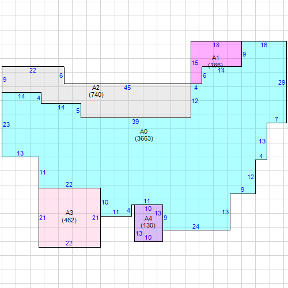This screenshot has width=288, height=288.
Task: Click the 7 dimension label
Action: pos(276,119)
